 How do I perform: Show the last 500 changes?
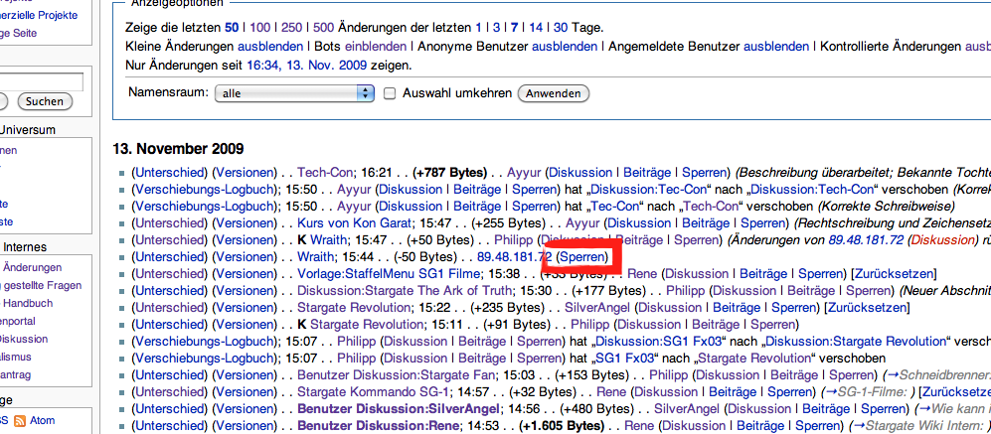click(x=322, y=28)
